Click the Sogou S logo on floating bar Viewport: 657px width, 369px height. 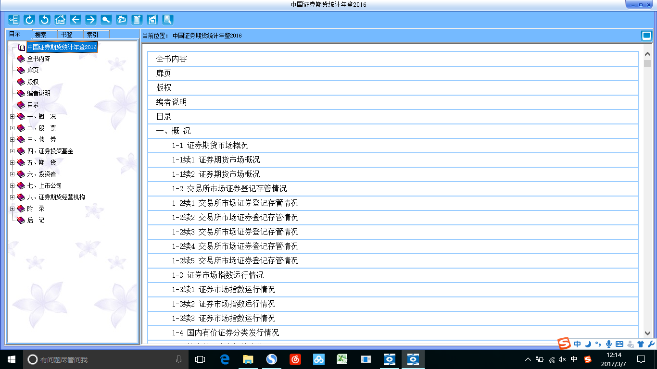[564, 343]
